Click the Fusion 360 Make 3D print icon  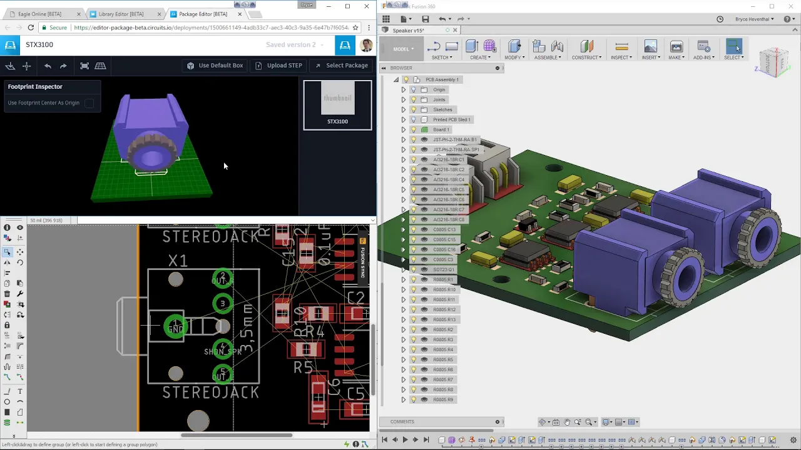tap(676, 46)
